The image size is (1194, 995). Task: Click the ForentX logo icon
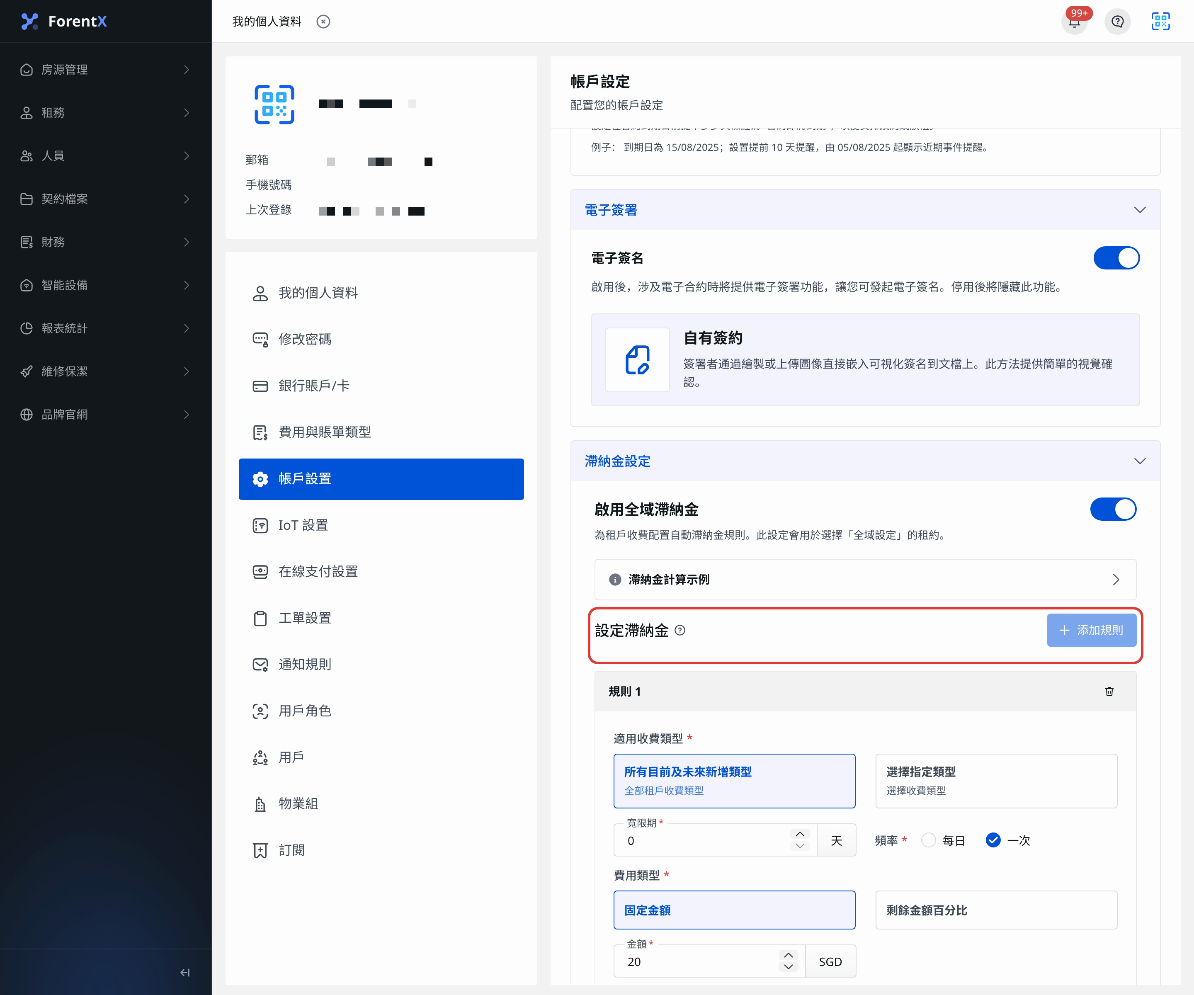[x=29, y=21]
